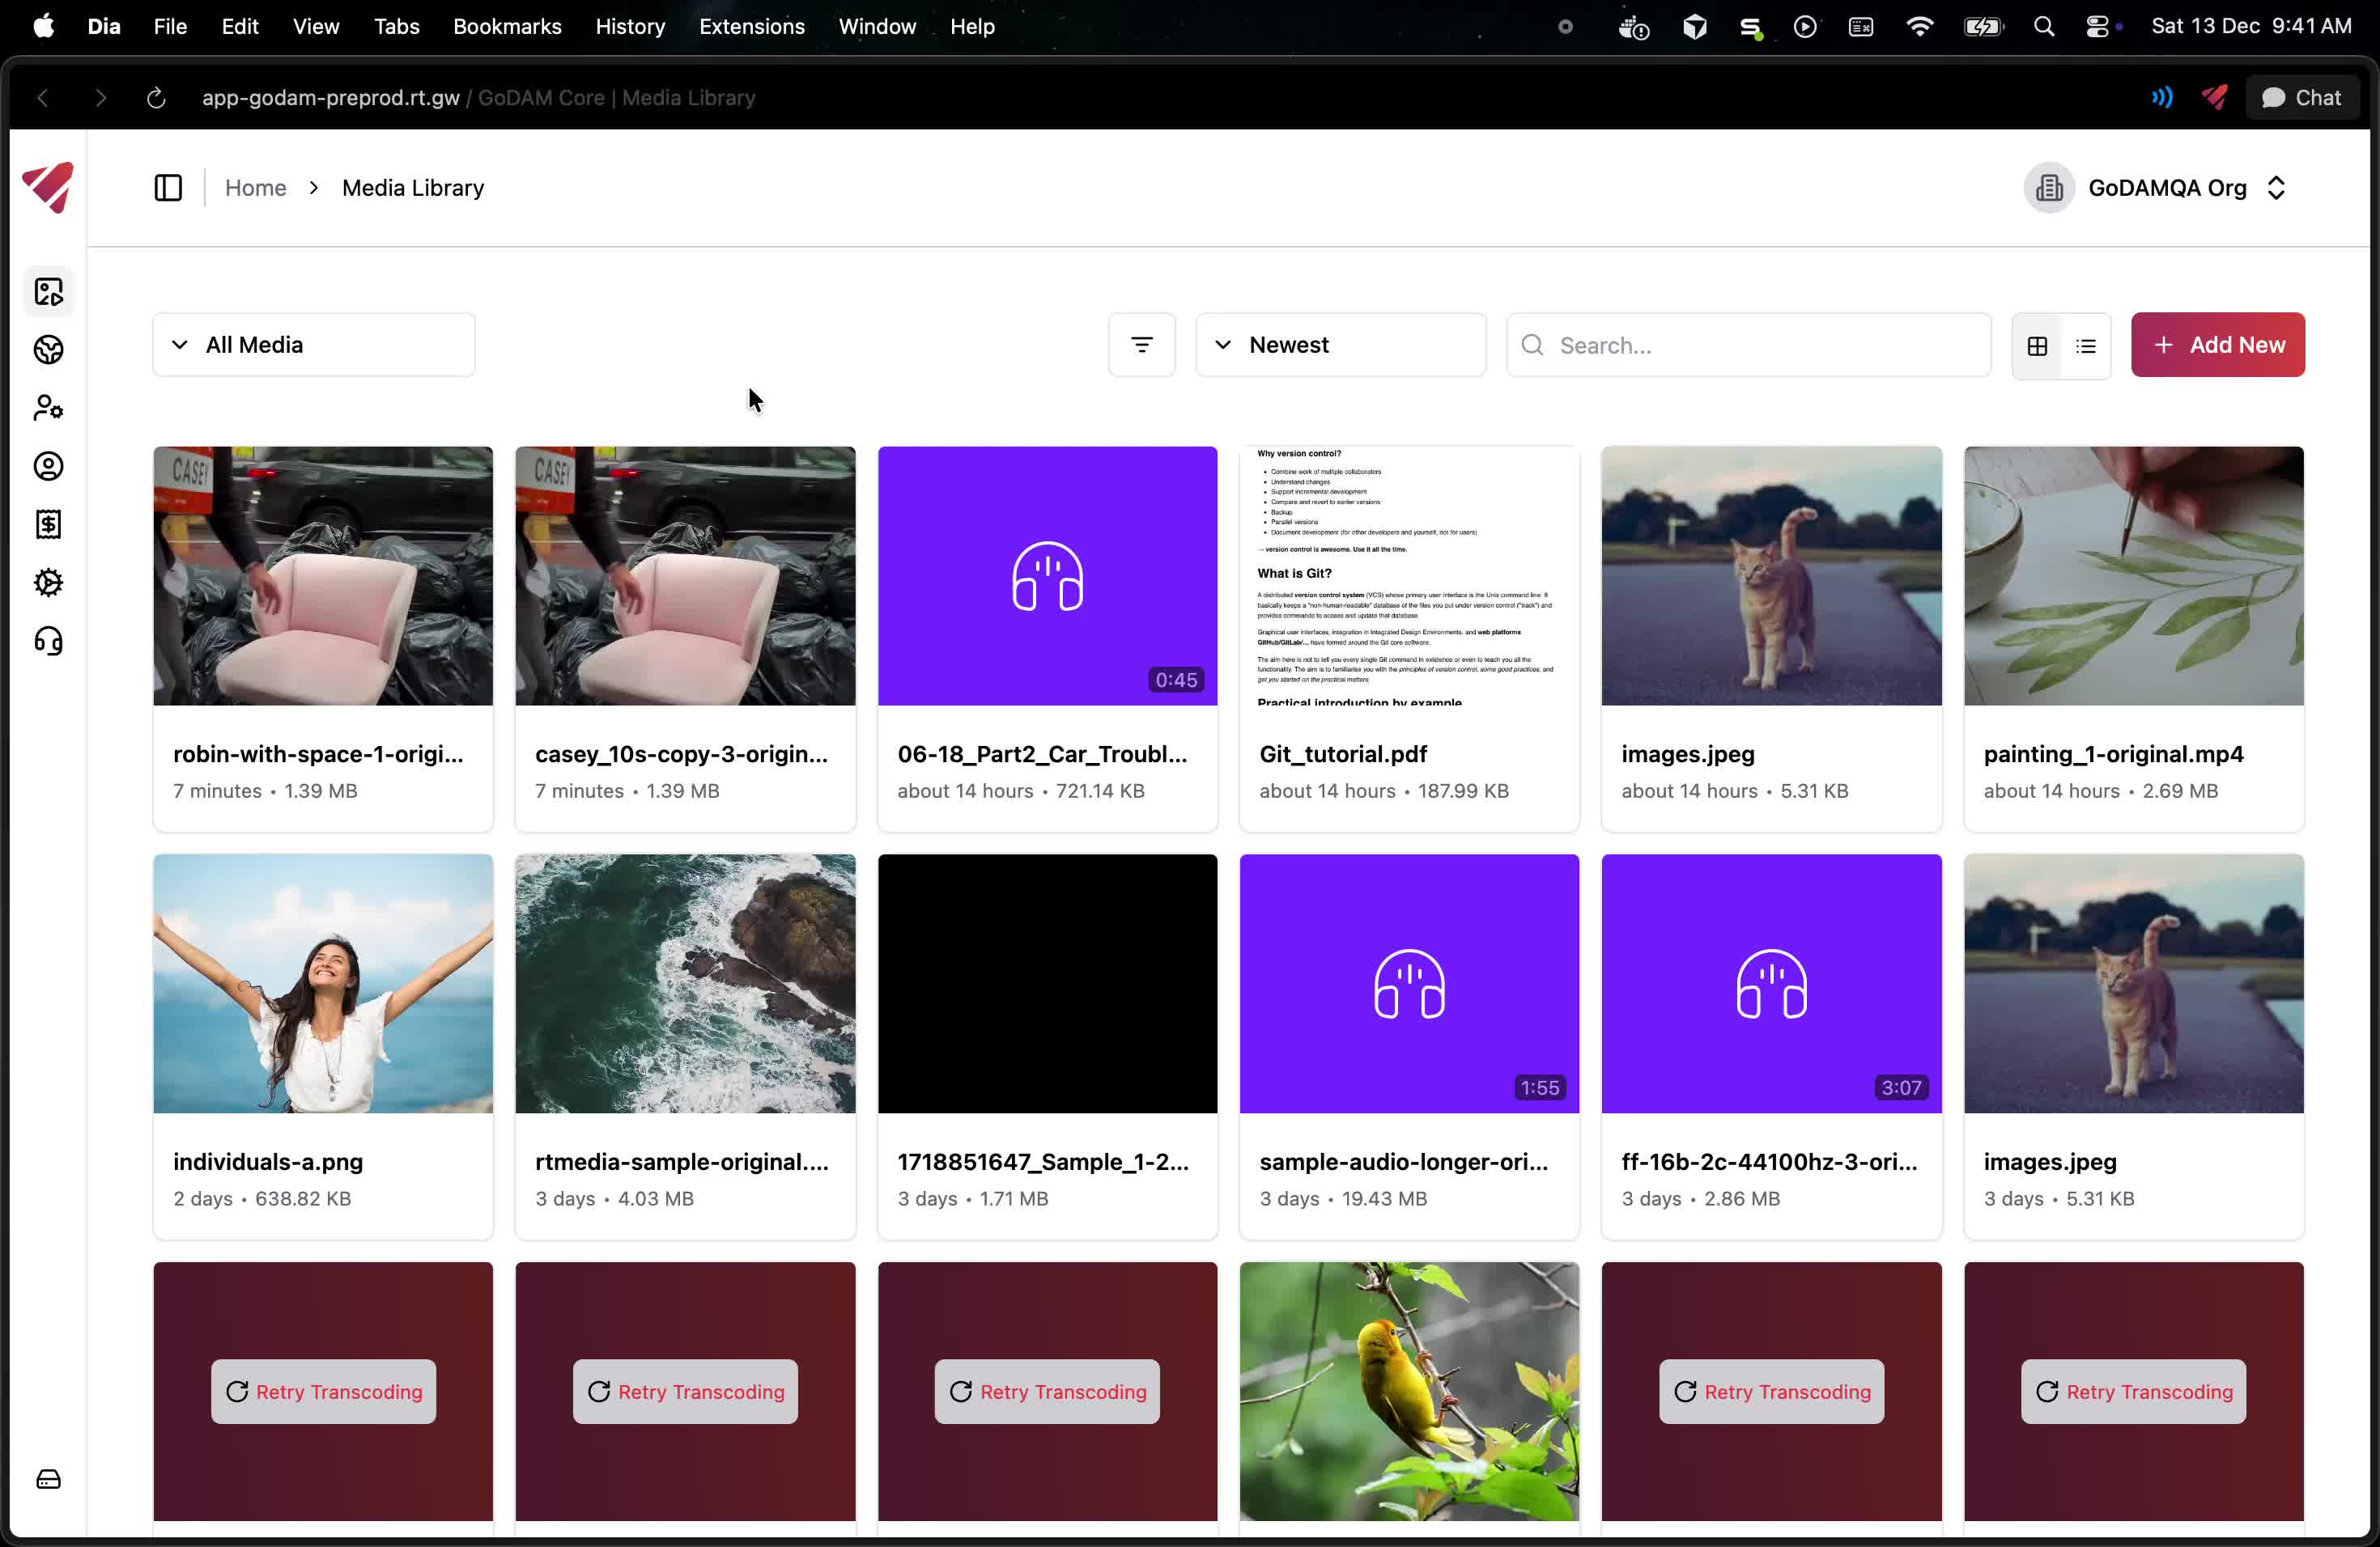Open the yellow bird image thumbnail
The image size is (2380, 1547).
pos(1410,1391)
